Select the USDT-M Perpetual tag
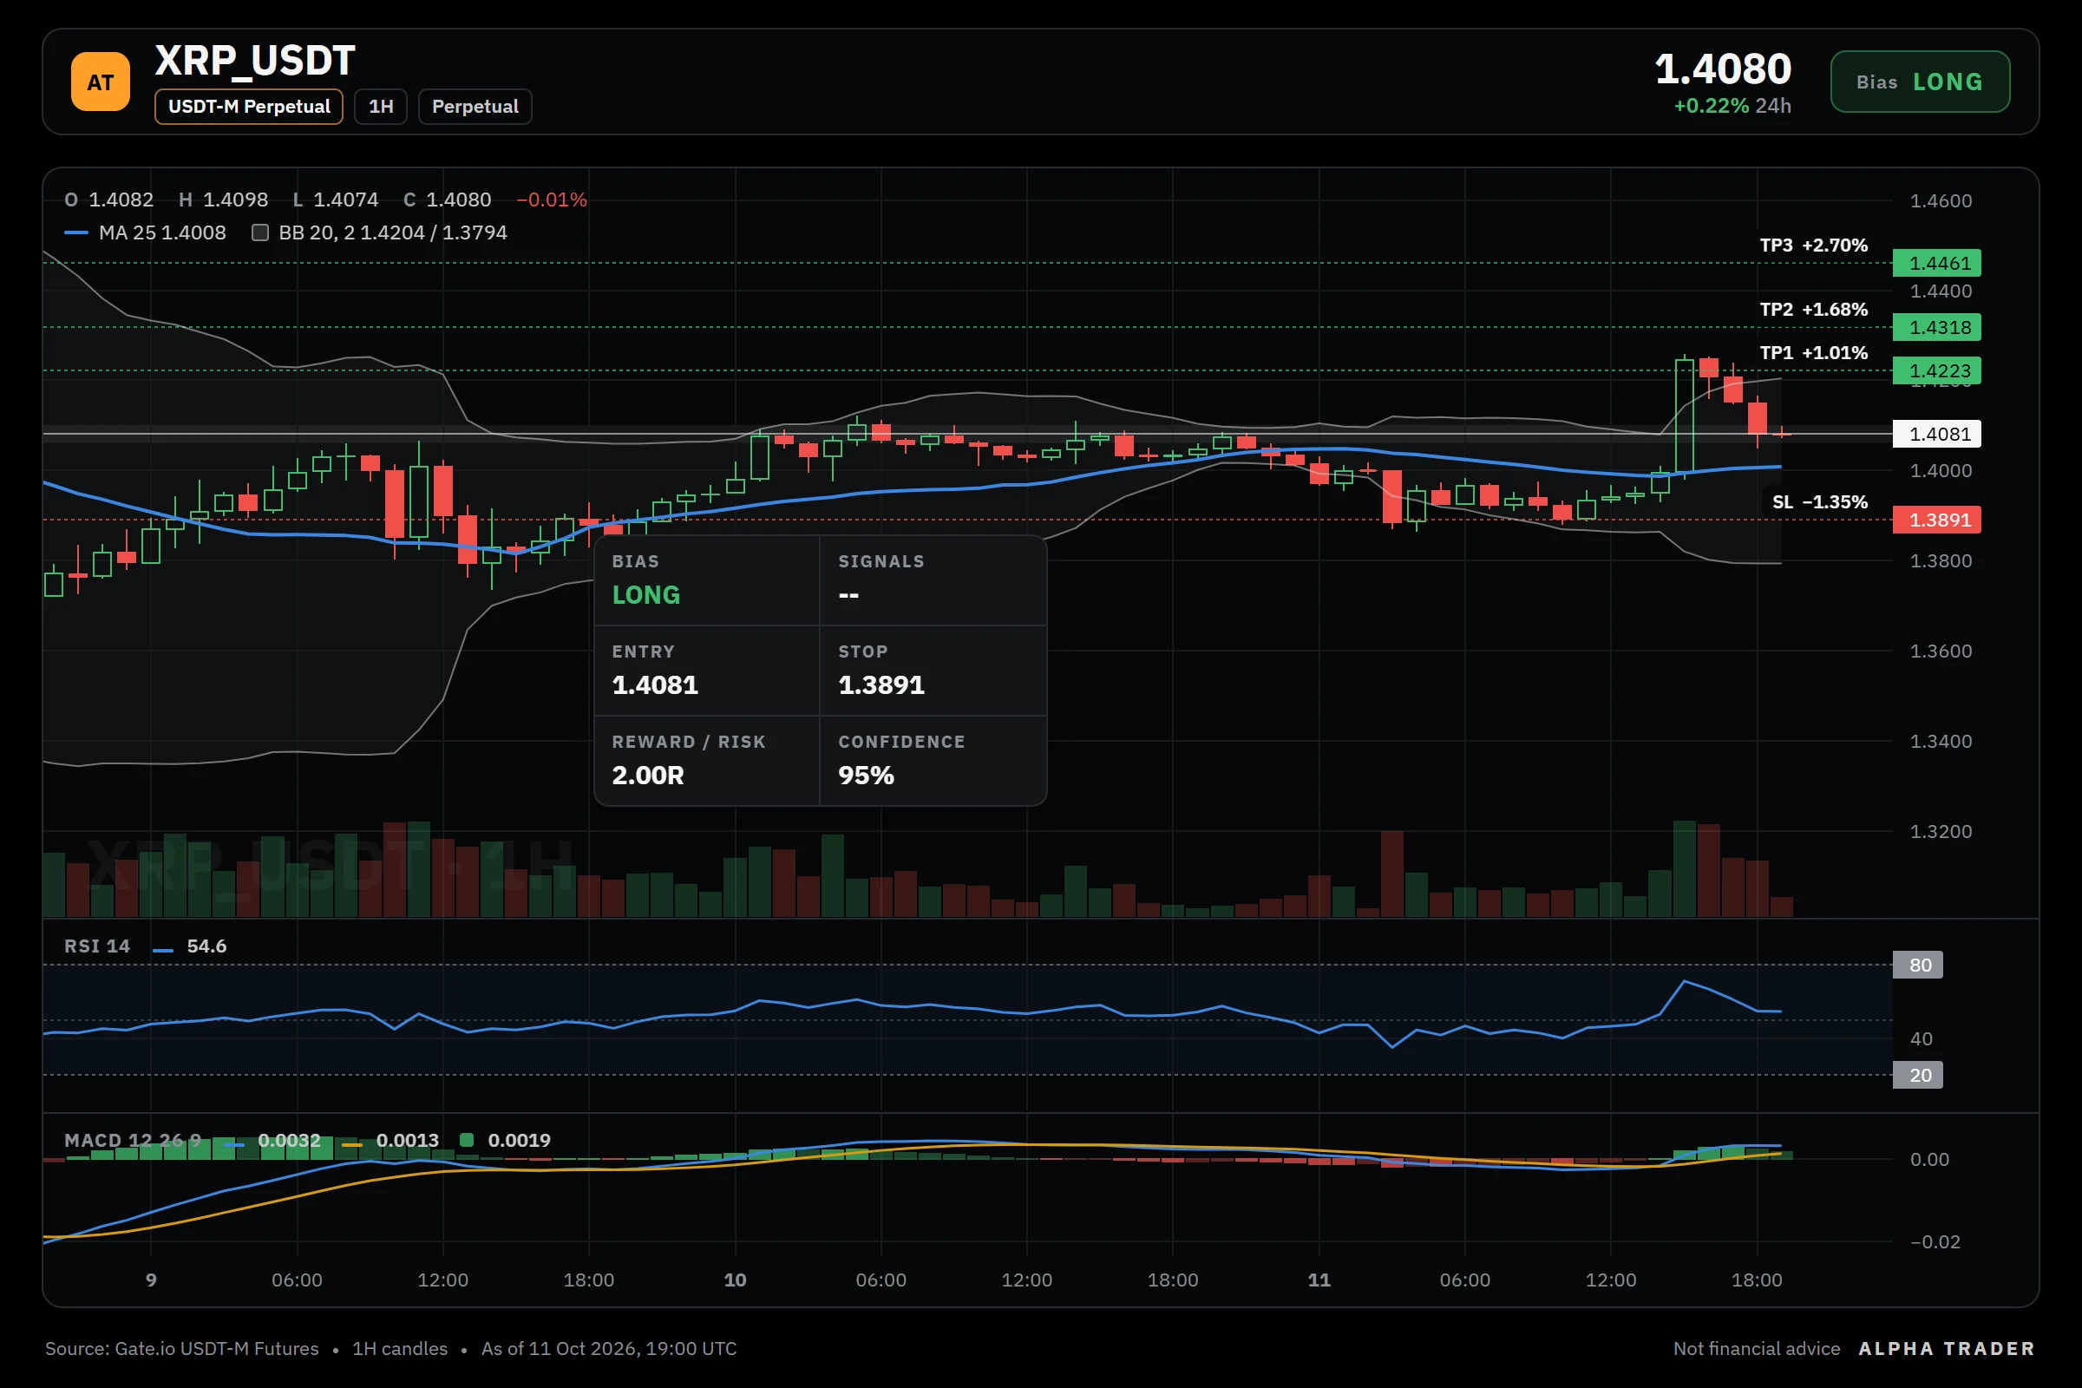2082x1388 pixels. coord(249,106)
